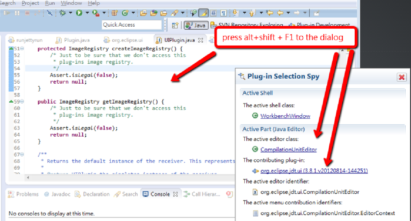Click the green Run icon
411x221 pixels.
(79, 13)
